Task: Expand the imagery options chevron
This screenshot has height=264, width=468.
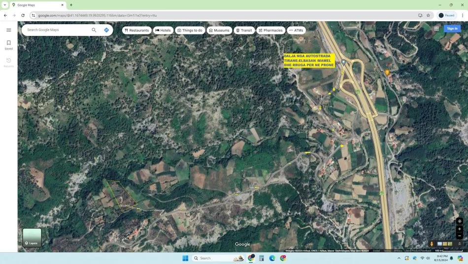Action: [460, 244]
